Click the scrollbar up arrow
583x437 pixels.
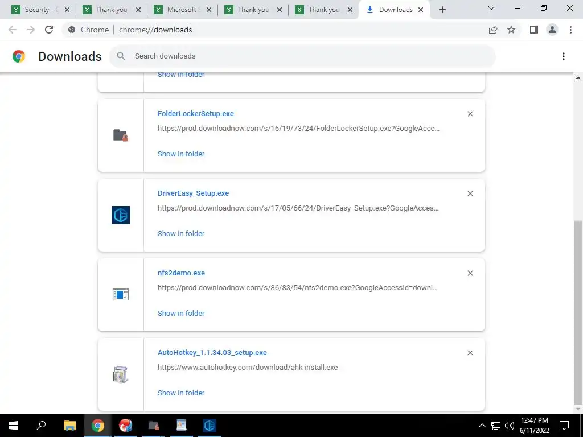point(578,77)
